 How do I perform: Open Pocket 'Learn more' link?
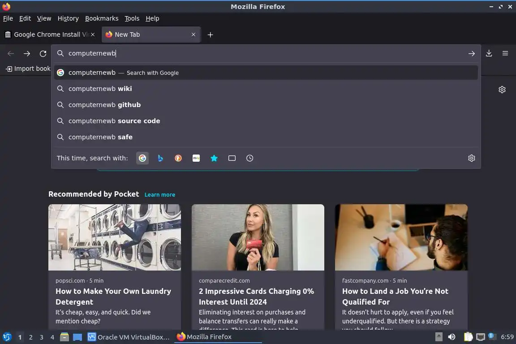[x=159, y=195]
